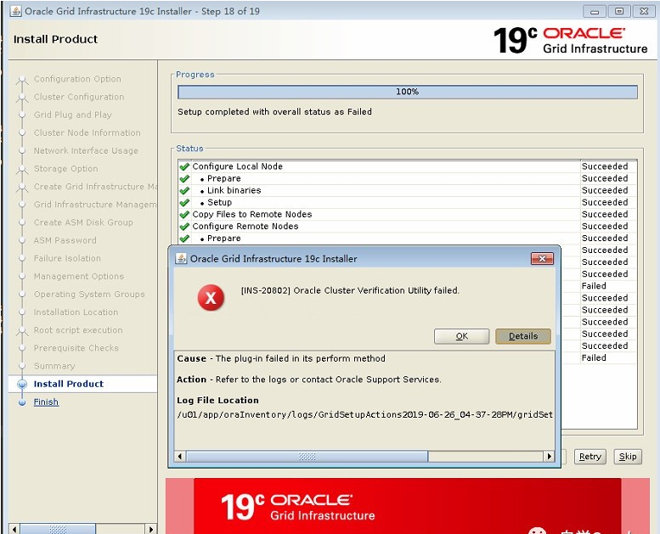Click the Skip button
This screenshot has width=660, height=534.
[x=627, y=457]
